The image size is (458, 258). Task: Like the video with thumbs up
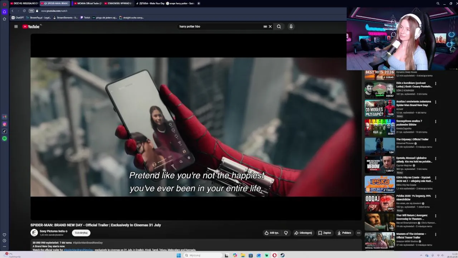[272, 233]
